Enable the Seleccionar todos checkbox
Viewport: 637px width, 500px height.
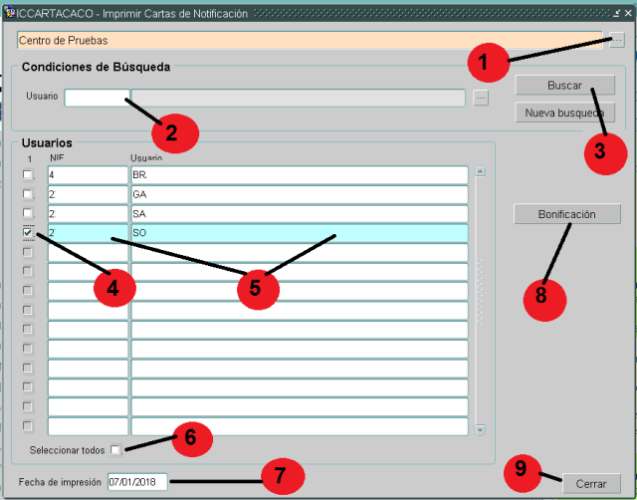click(116, 450)
